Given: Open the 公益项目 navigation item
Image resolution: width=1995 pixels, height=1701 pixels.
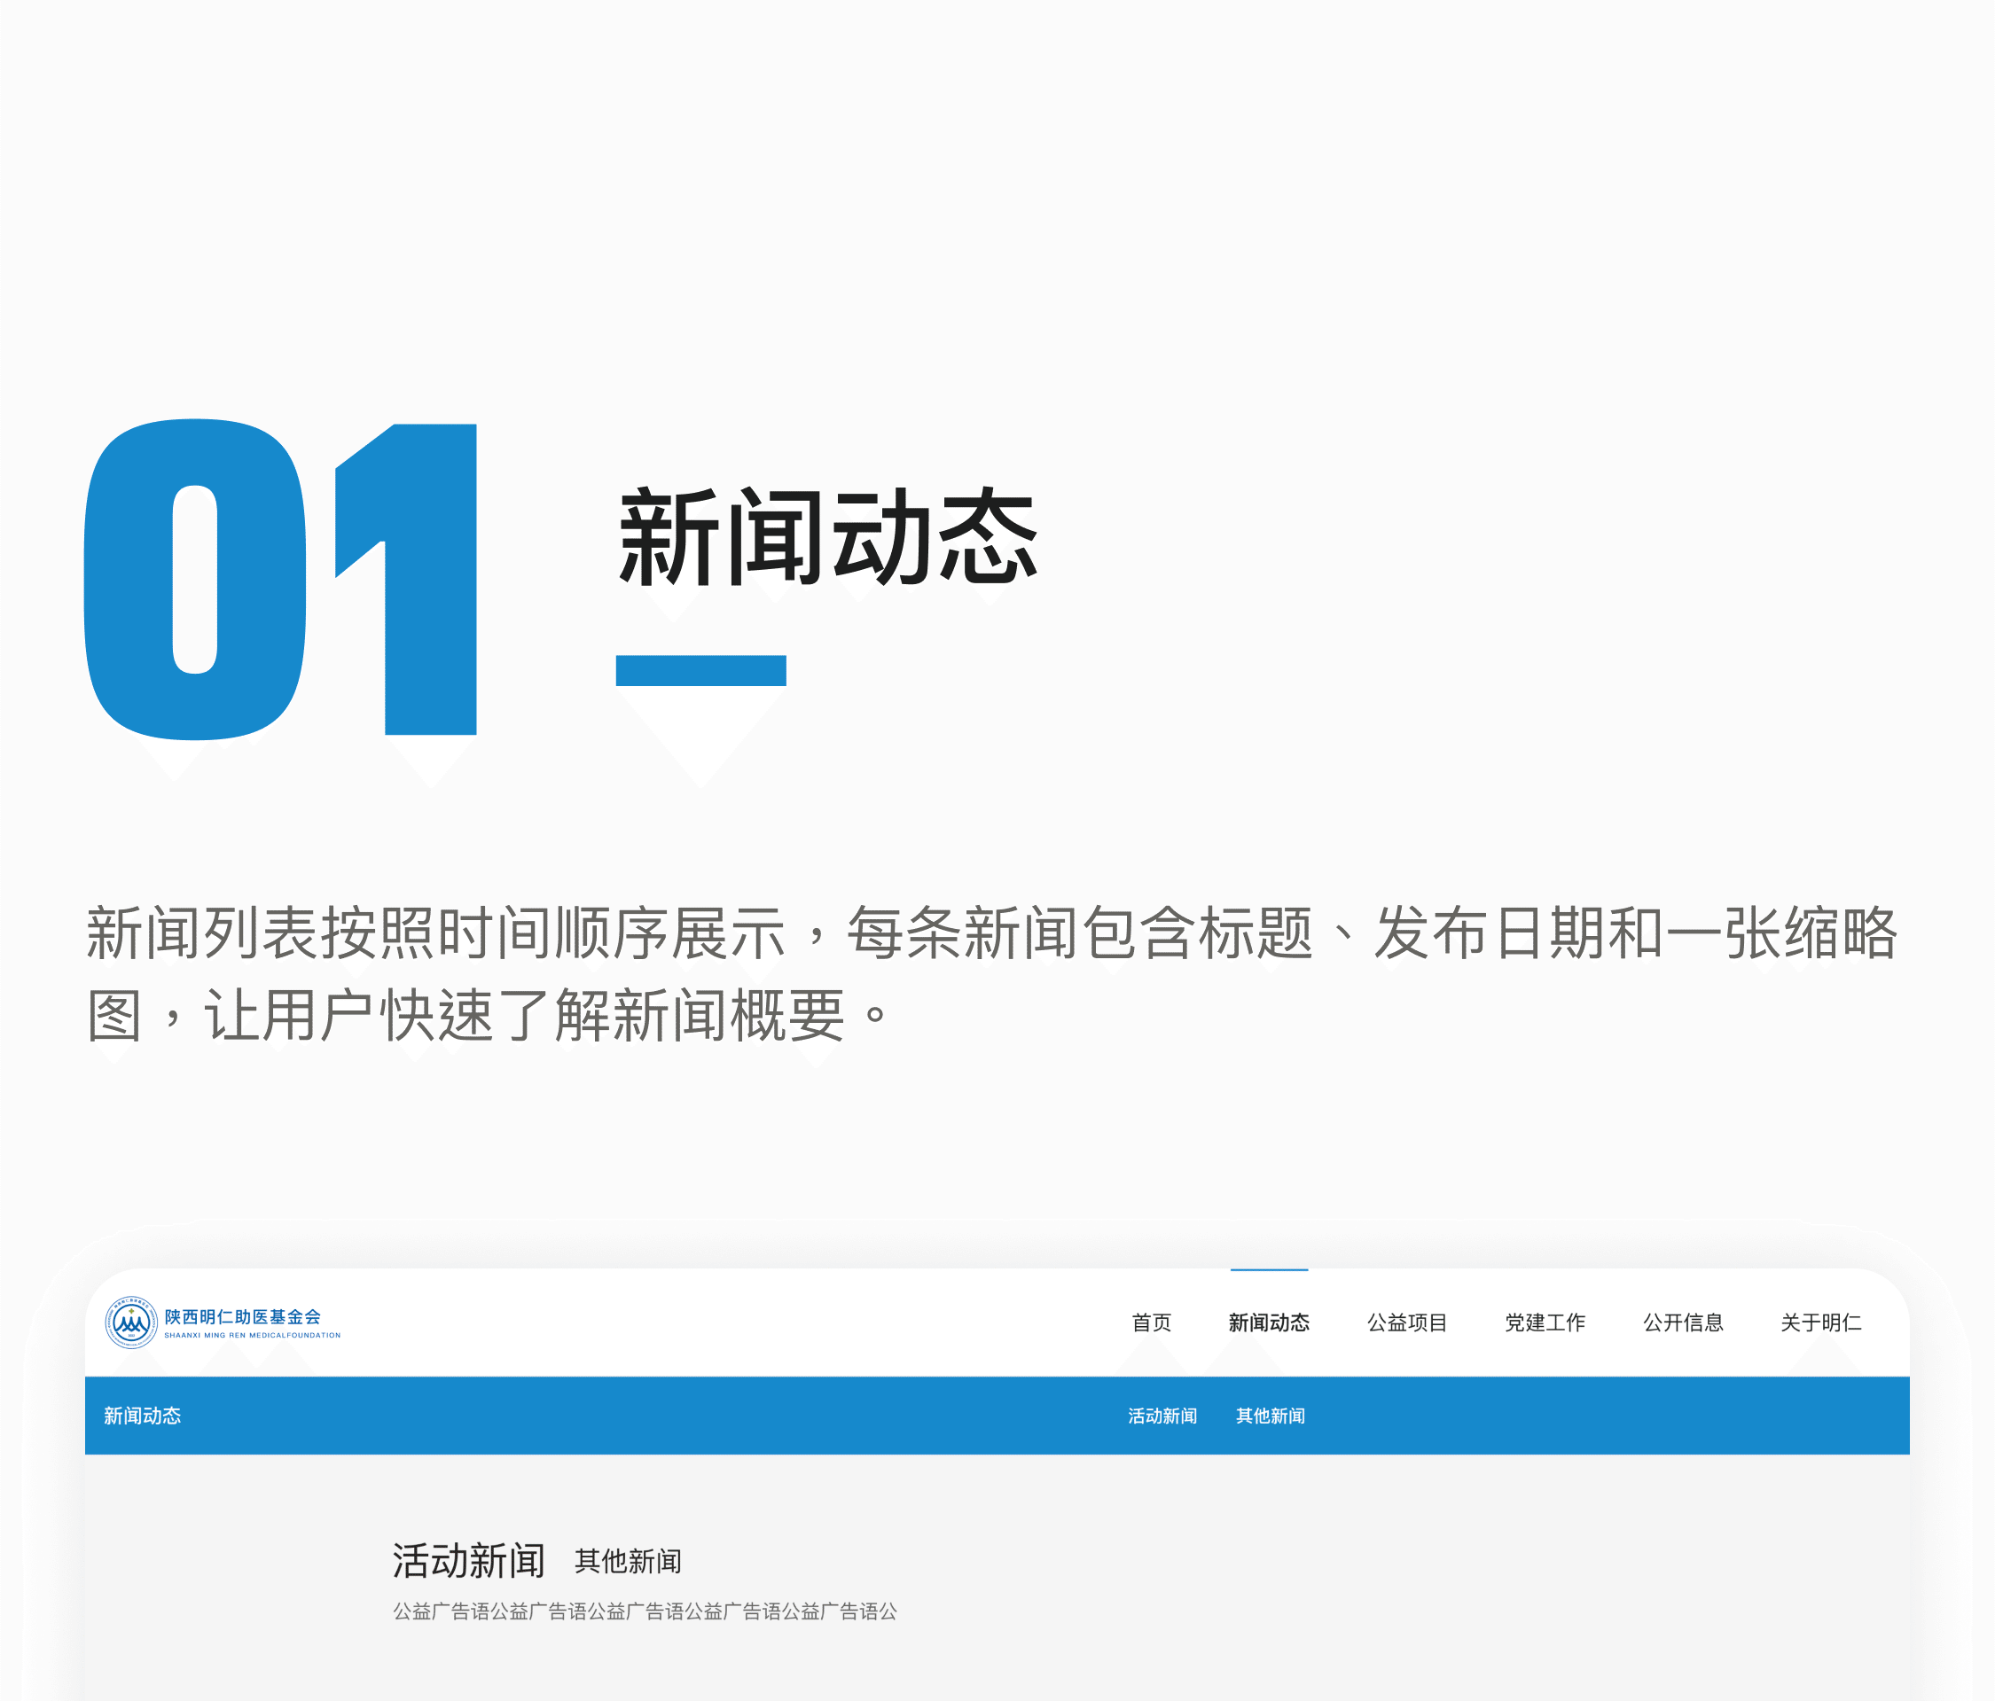Looking at the screenshot, I should (x=1407, y=1323).
